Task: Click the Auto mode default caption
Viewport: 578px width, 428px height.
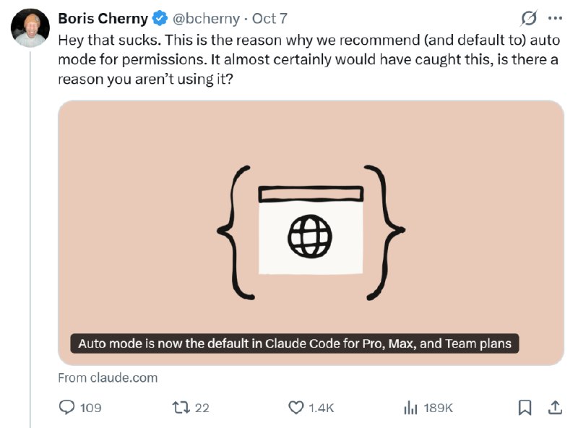Action: coord(295,343)
